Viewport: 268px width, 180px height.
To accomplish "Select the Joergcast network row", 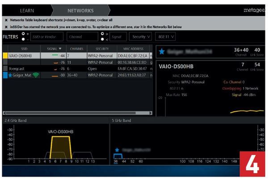I will click(77, 69).
